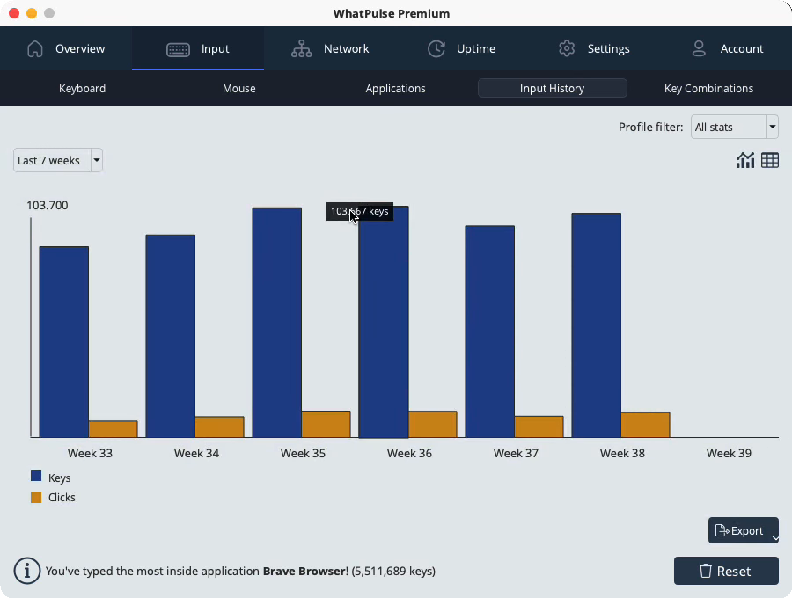The width and height of the screenshot is (792, 598).
Task: Switch to chart view icon
Action: 745,160
